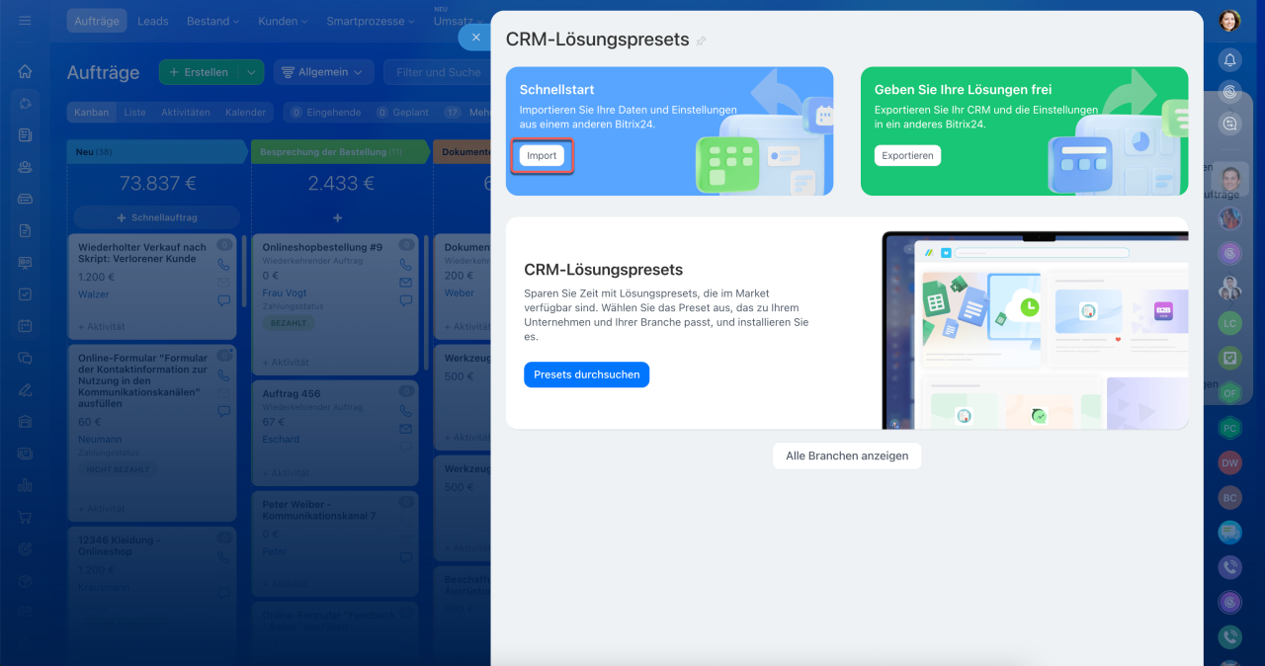Screen dimensions: 1265x666
Task: Open the contacts group sidebar icon
Action: (25, 167)
